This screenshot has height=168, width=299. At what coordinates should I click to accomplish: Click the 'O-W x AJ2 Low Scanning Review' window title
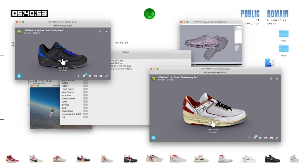[210, 22]
